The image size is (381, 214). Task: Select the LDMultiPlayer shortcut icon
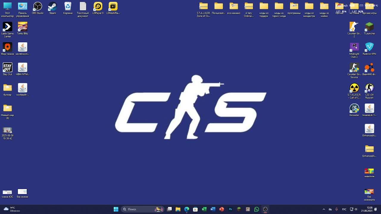(113, 8)
